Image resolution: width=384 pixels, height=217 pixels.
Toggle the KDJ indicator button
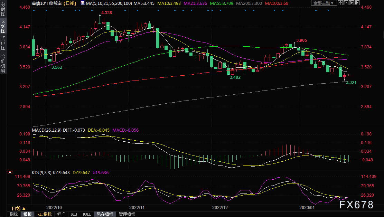(x=74, y=214)
